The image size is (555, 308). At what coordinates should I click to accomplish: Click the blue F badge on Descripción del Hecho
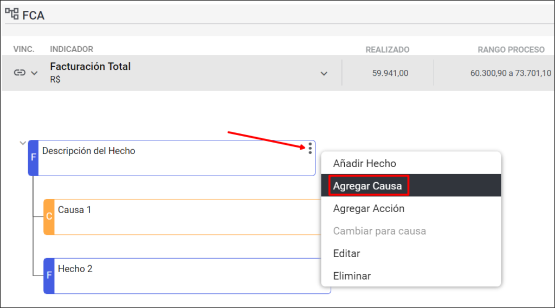click(33, 158)
